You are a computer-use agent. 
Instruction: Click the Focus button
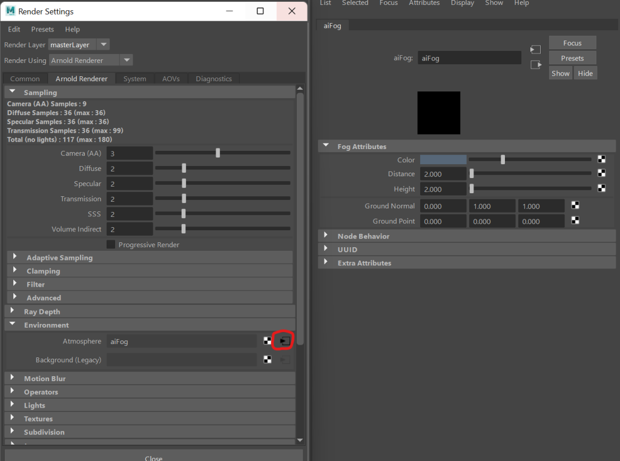[x=572, y=43]
